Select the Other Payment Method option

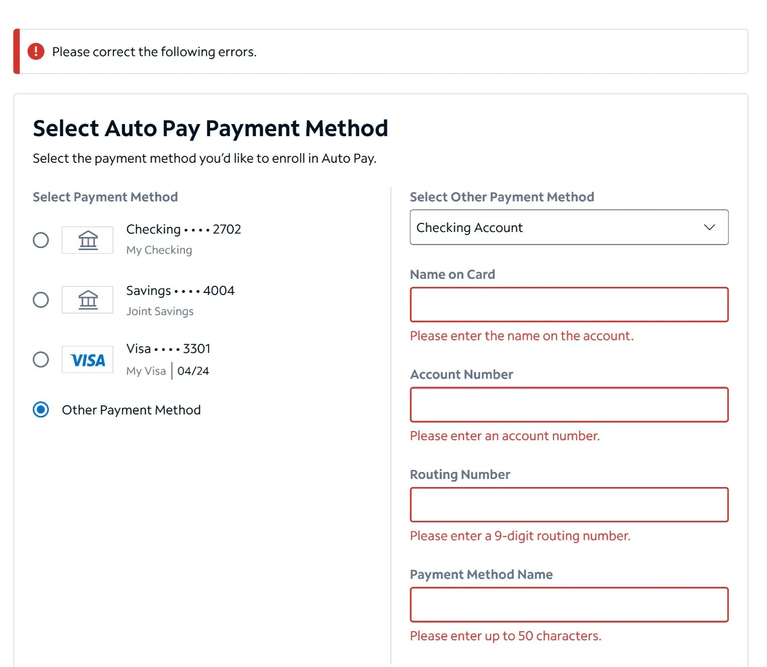[40, 410]
